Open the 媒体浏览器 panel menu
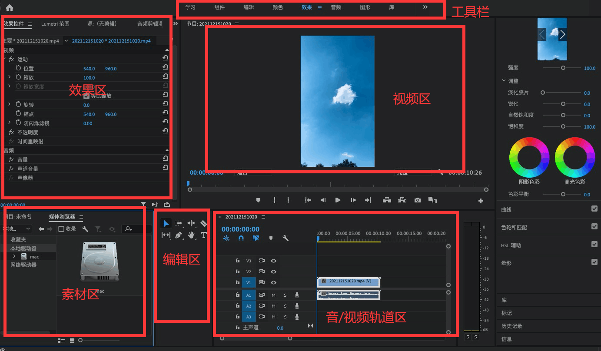The height and width of the screenshot is (351, 601). coord(81,217)
